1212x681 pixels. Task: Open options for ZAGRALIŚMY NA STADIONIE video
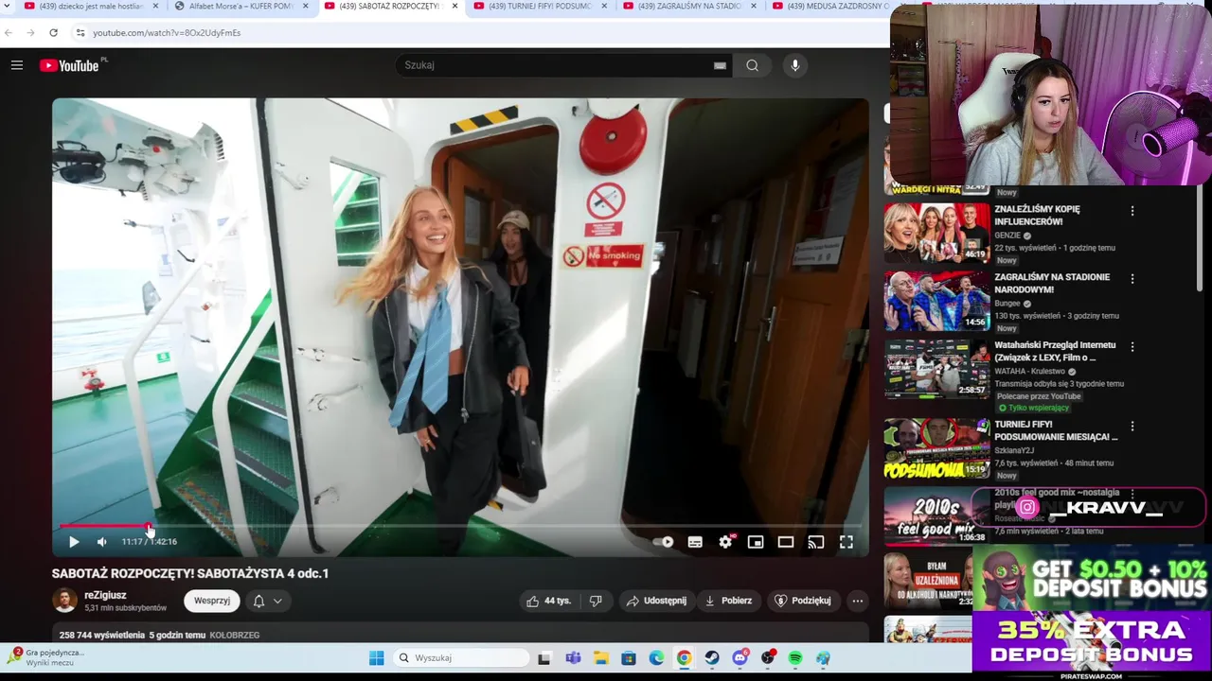[1132, 279]
